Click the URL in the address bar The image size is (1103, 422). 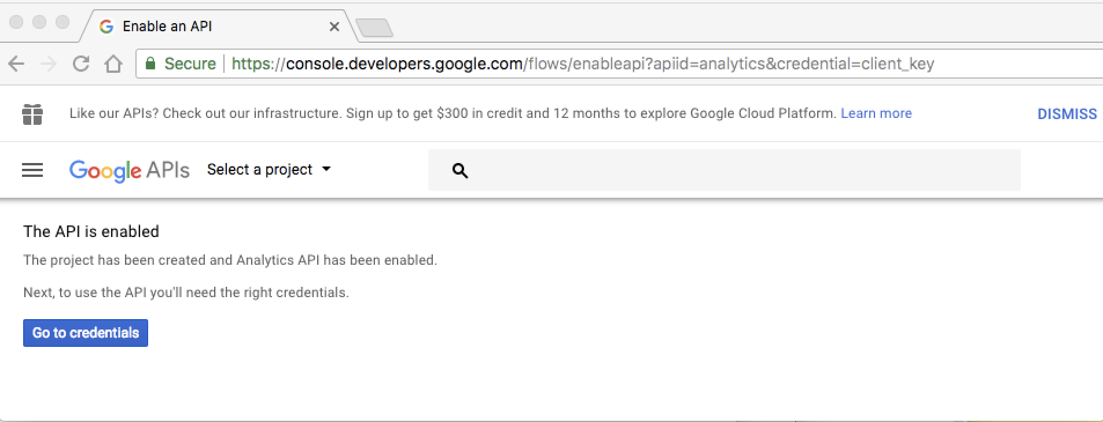pyautogui.click(x=583, y=64)
